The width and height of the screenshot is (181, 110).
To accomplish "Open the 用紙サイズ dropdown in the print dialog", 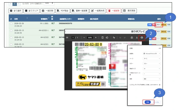I will click(152, 68).
